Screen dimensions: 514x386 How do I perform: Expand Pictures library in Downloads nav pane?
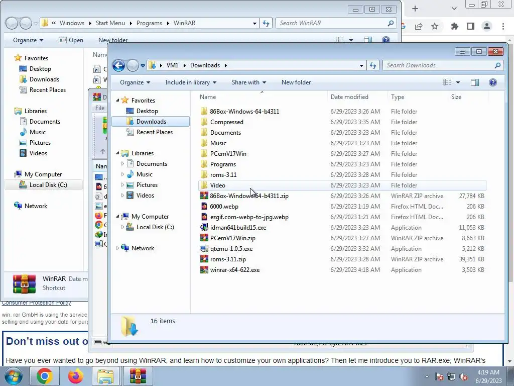click(122, 185)
